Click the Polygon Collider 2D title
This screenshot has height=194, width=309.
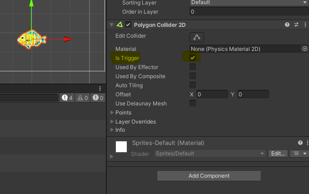(160, 25)
